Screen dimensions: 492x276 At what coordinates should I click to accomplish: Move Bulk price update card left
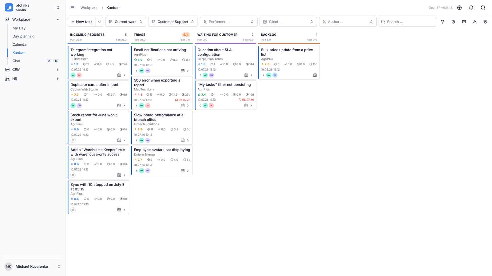point(264,75)
